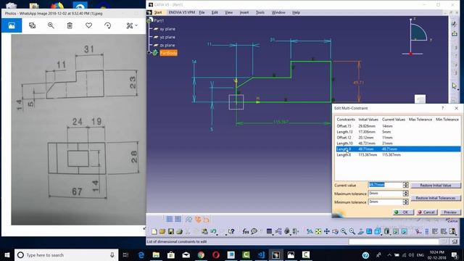Select Part1 root in specification tree
The image size is (464, 261).
(x=159, y=20)
